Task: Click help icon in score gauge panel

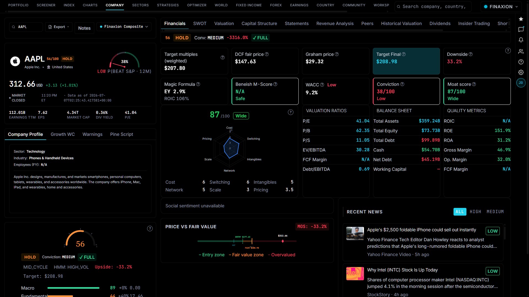Action: (x=150, y=229)
